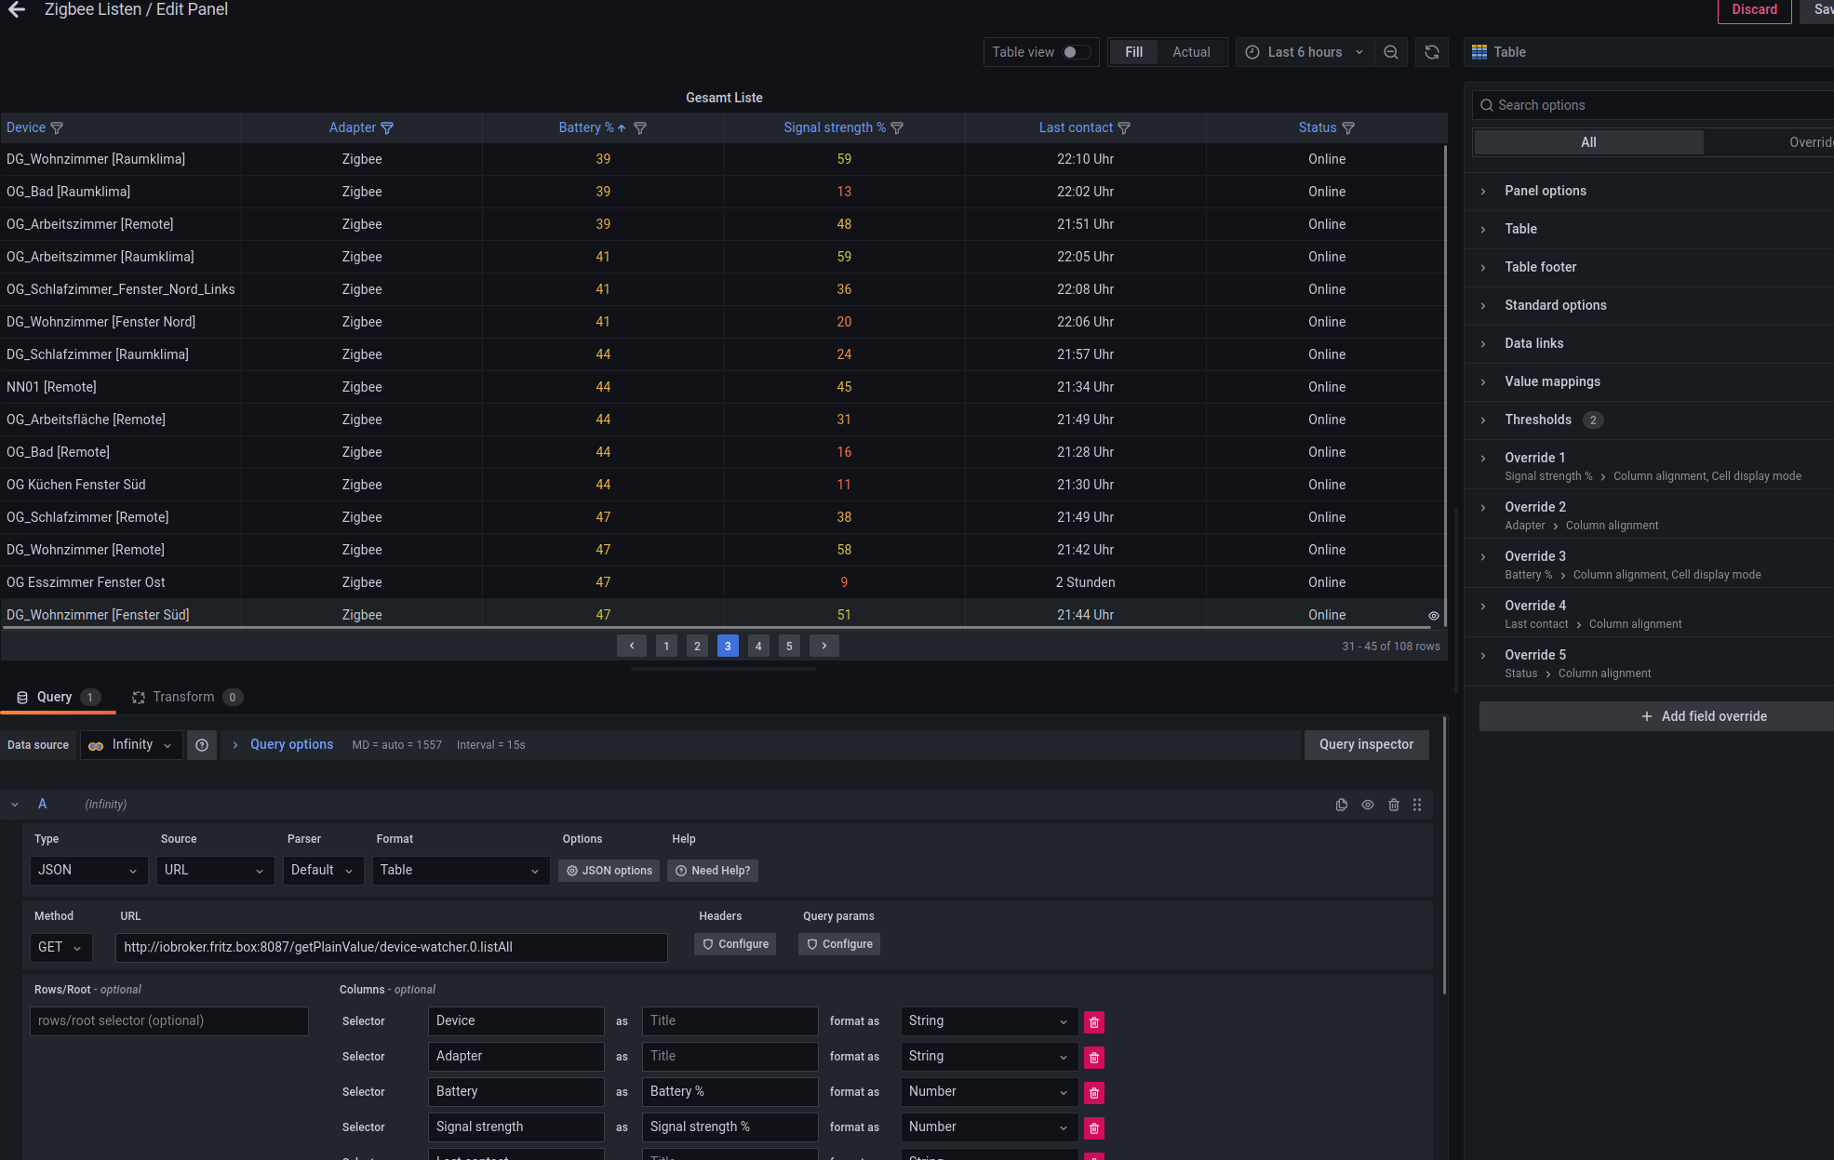Click the Status column filter icon
The image size is (1834, 1160).
1348,128
